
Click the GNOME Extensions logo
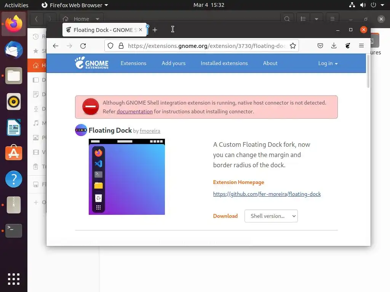click(92, 63)
